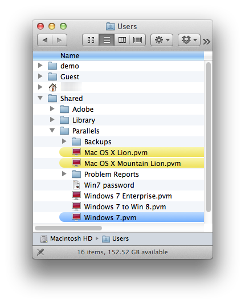The height and width of the screenshot is (304, 245).
Task: Click the Mac OS X Lion.pvm icon
Action: pos(76,152)
